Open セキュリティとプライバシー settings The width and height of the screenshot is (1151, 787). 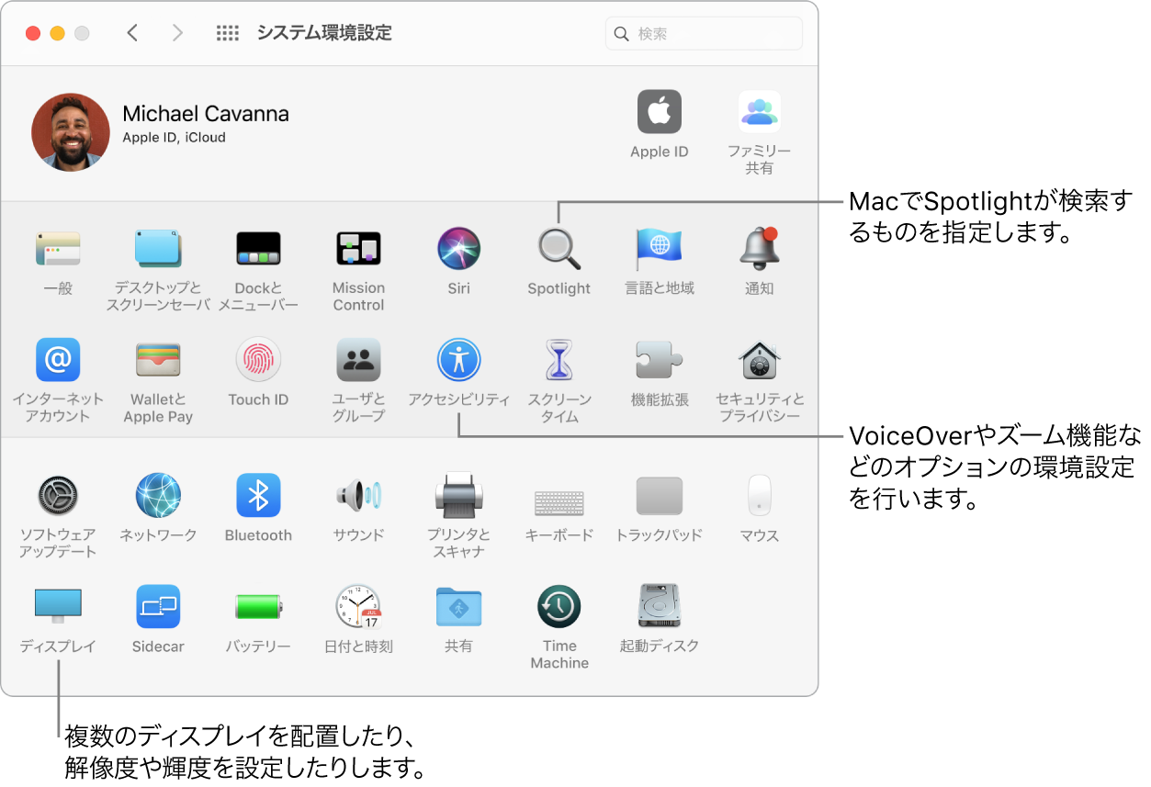click(x=759, y=360)
